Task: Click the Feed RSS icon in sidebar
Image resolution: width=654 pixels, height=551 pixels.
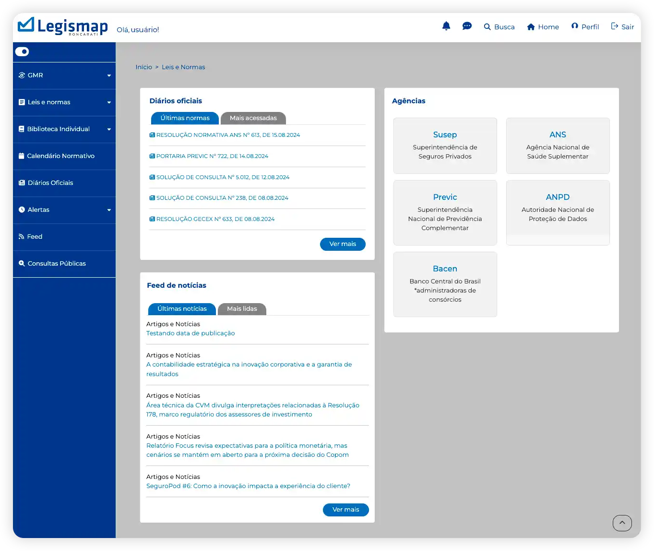Action: tap(21, 236)
